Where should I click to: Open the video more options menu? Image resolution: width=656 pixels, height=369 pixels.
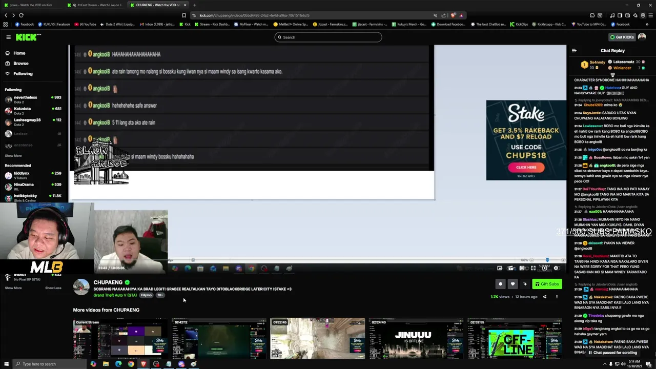click(557, 297)
